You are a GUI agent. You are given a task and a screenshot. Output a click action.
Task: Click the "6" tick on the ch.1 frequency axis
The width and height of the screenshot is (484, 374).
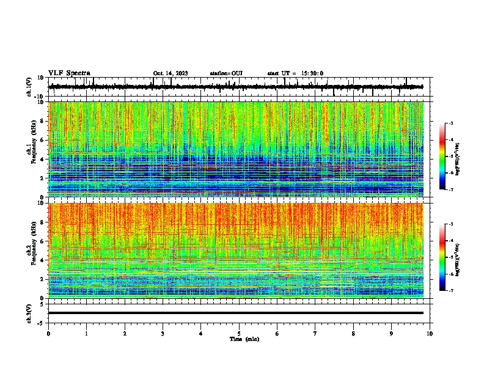[x=42, y=140]
